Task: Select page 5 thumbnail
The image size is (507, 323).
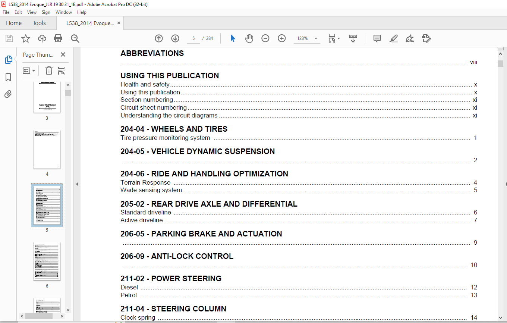Action: (x=47, y=205)
